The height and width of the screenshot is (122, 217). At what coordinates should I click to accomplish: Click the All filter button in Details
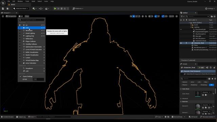click(211, 85)
